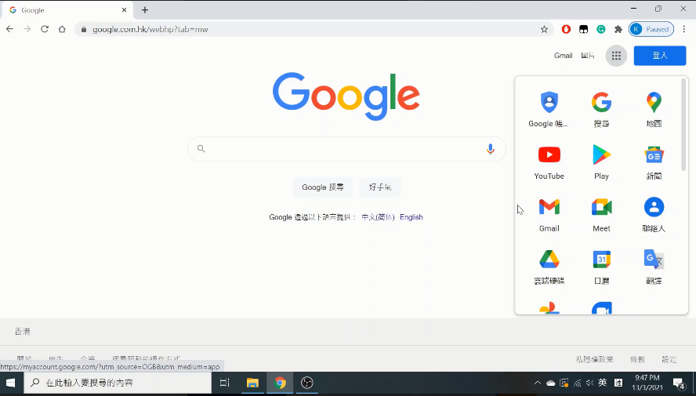Open a new browser tab
Screen dimensions: 696x396
(145, 9)
